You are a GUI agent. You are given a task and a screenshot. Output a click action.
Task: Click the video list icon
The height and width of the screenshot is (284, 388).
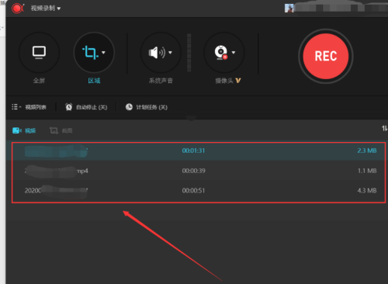click(x=15, y=107)
